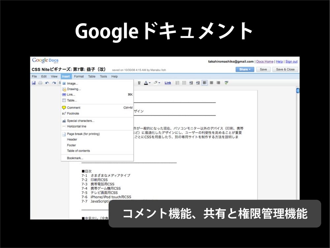Click the line '7-6 iPhone/iPod touch用CSS'
The height and width of the screenshot is (248, 330).
tap(106, 197)
